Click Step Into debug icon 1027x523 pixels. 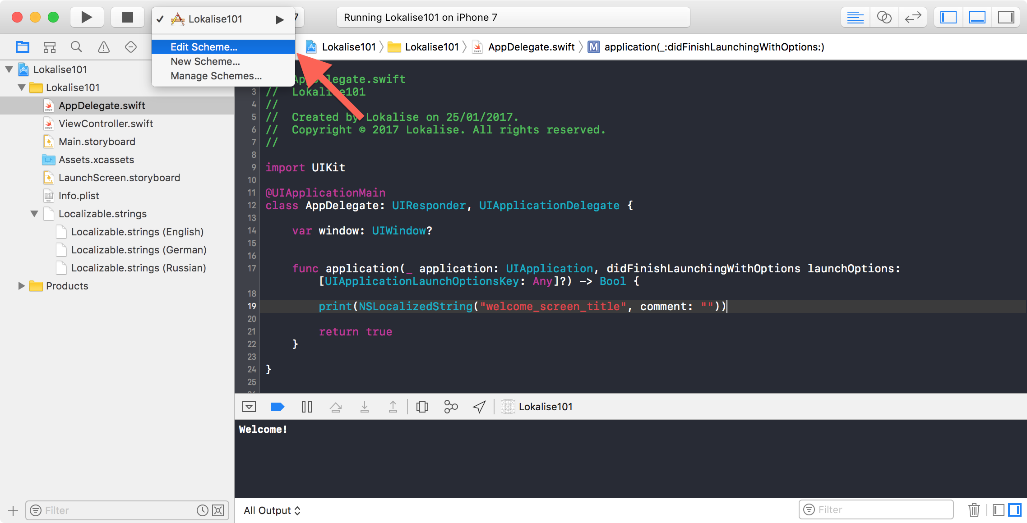[365, 407]
